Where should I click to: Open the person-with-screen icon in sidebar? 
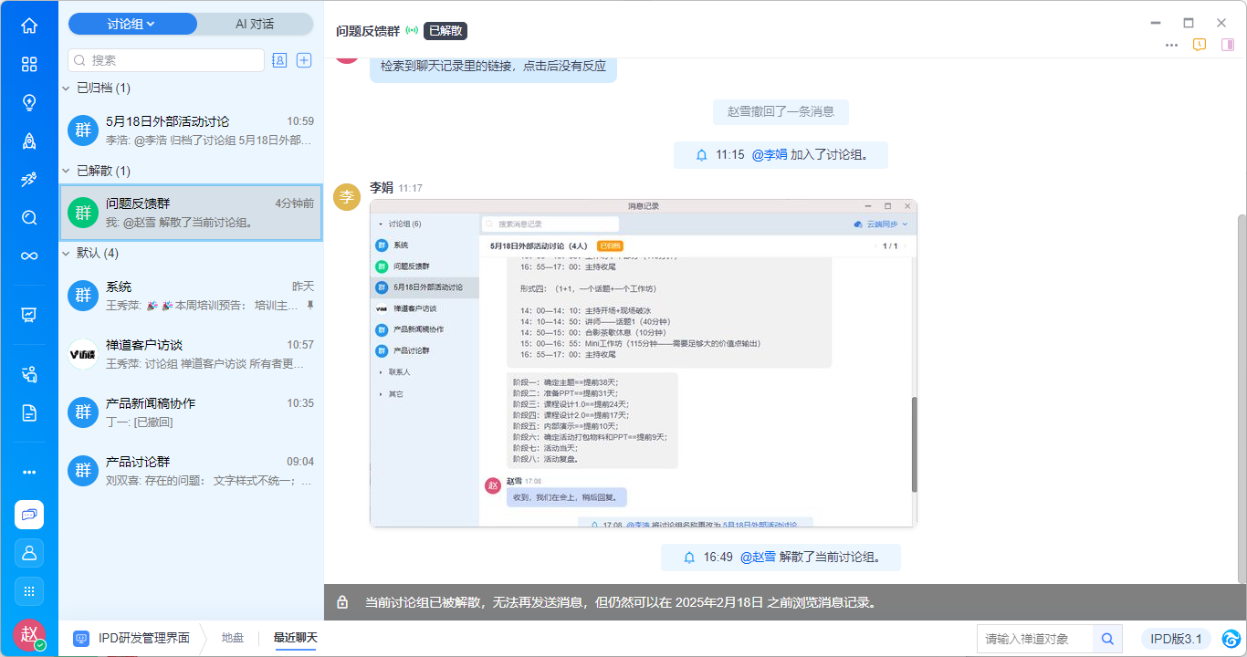(x=29, y=374)
